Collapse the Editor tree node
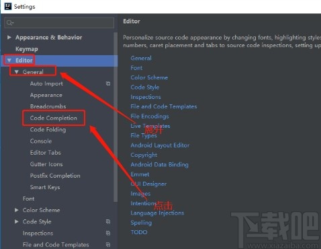The image size is (321, 249). 9,60
